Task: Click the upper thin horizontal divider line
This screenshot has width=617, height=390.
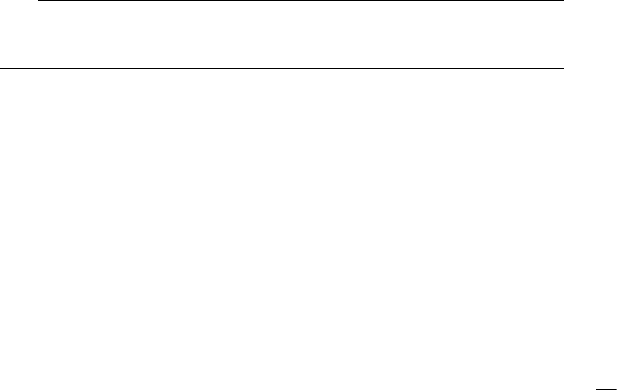Action: (282, 50)
